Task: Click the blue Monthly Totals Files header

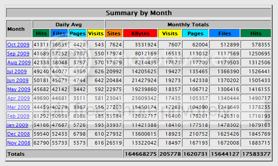Action: (224, 33)
